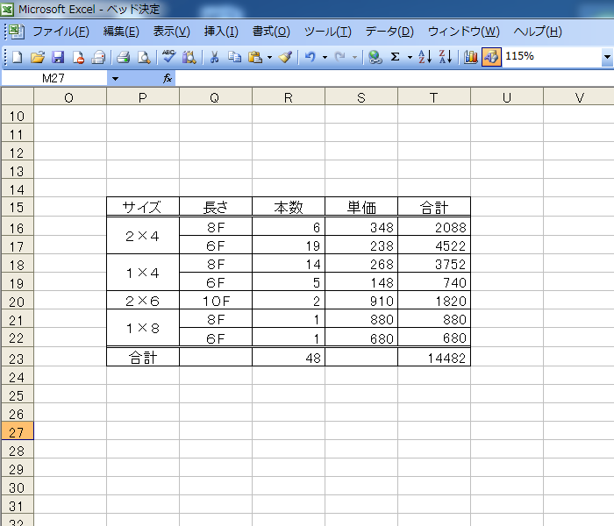This screenshot has height=526, width=614.
Task: Open the Undo history dropdown
Action: 325,58
